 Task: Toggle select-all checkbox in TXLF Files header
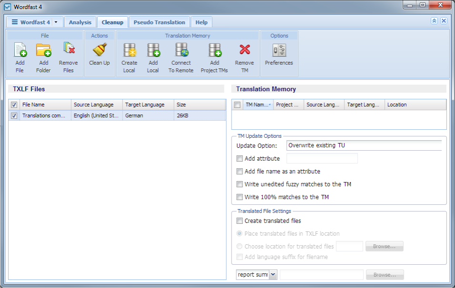14,105
